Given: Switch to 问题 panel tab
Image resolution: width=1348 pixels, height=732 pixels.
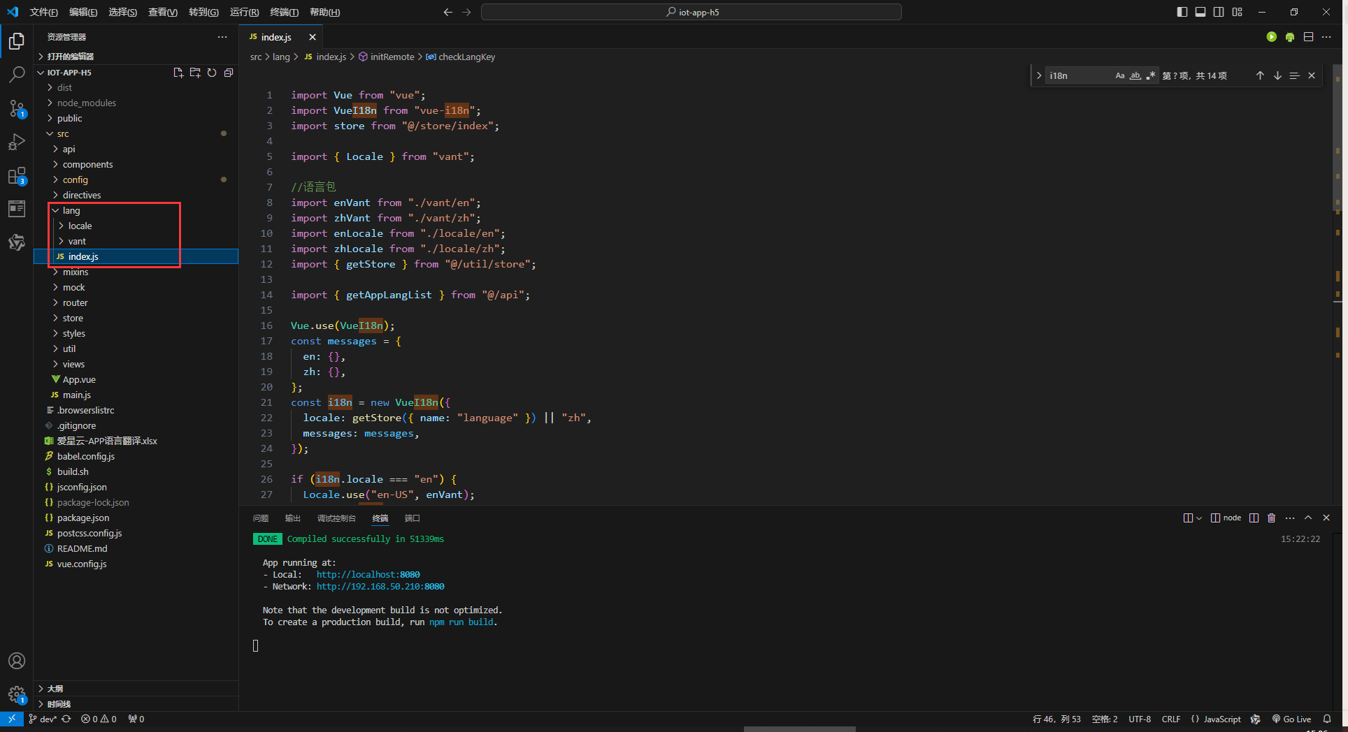Looking at the screenshot, I should click(261, 518).
